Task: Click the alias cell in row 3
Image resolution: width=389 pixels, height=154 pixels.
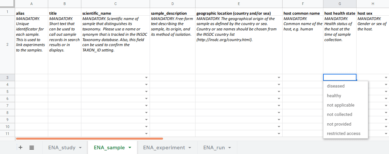Action: click(x=31, y=78)
